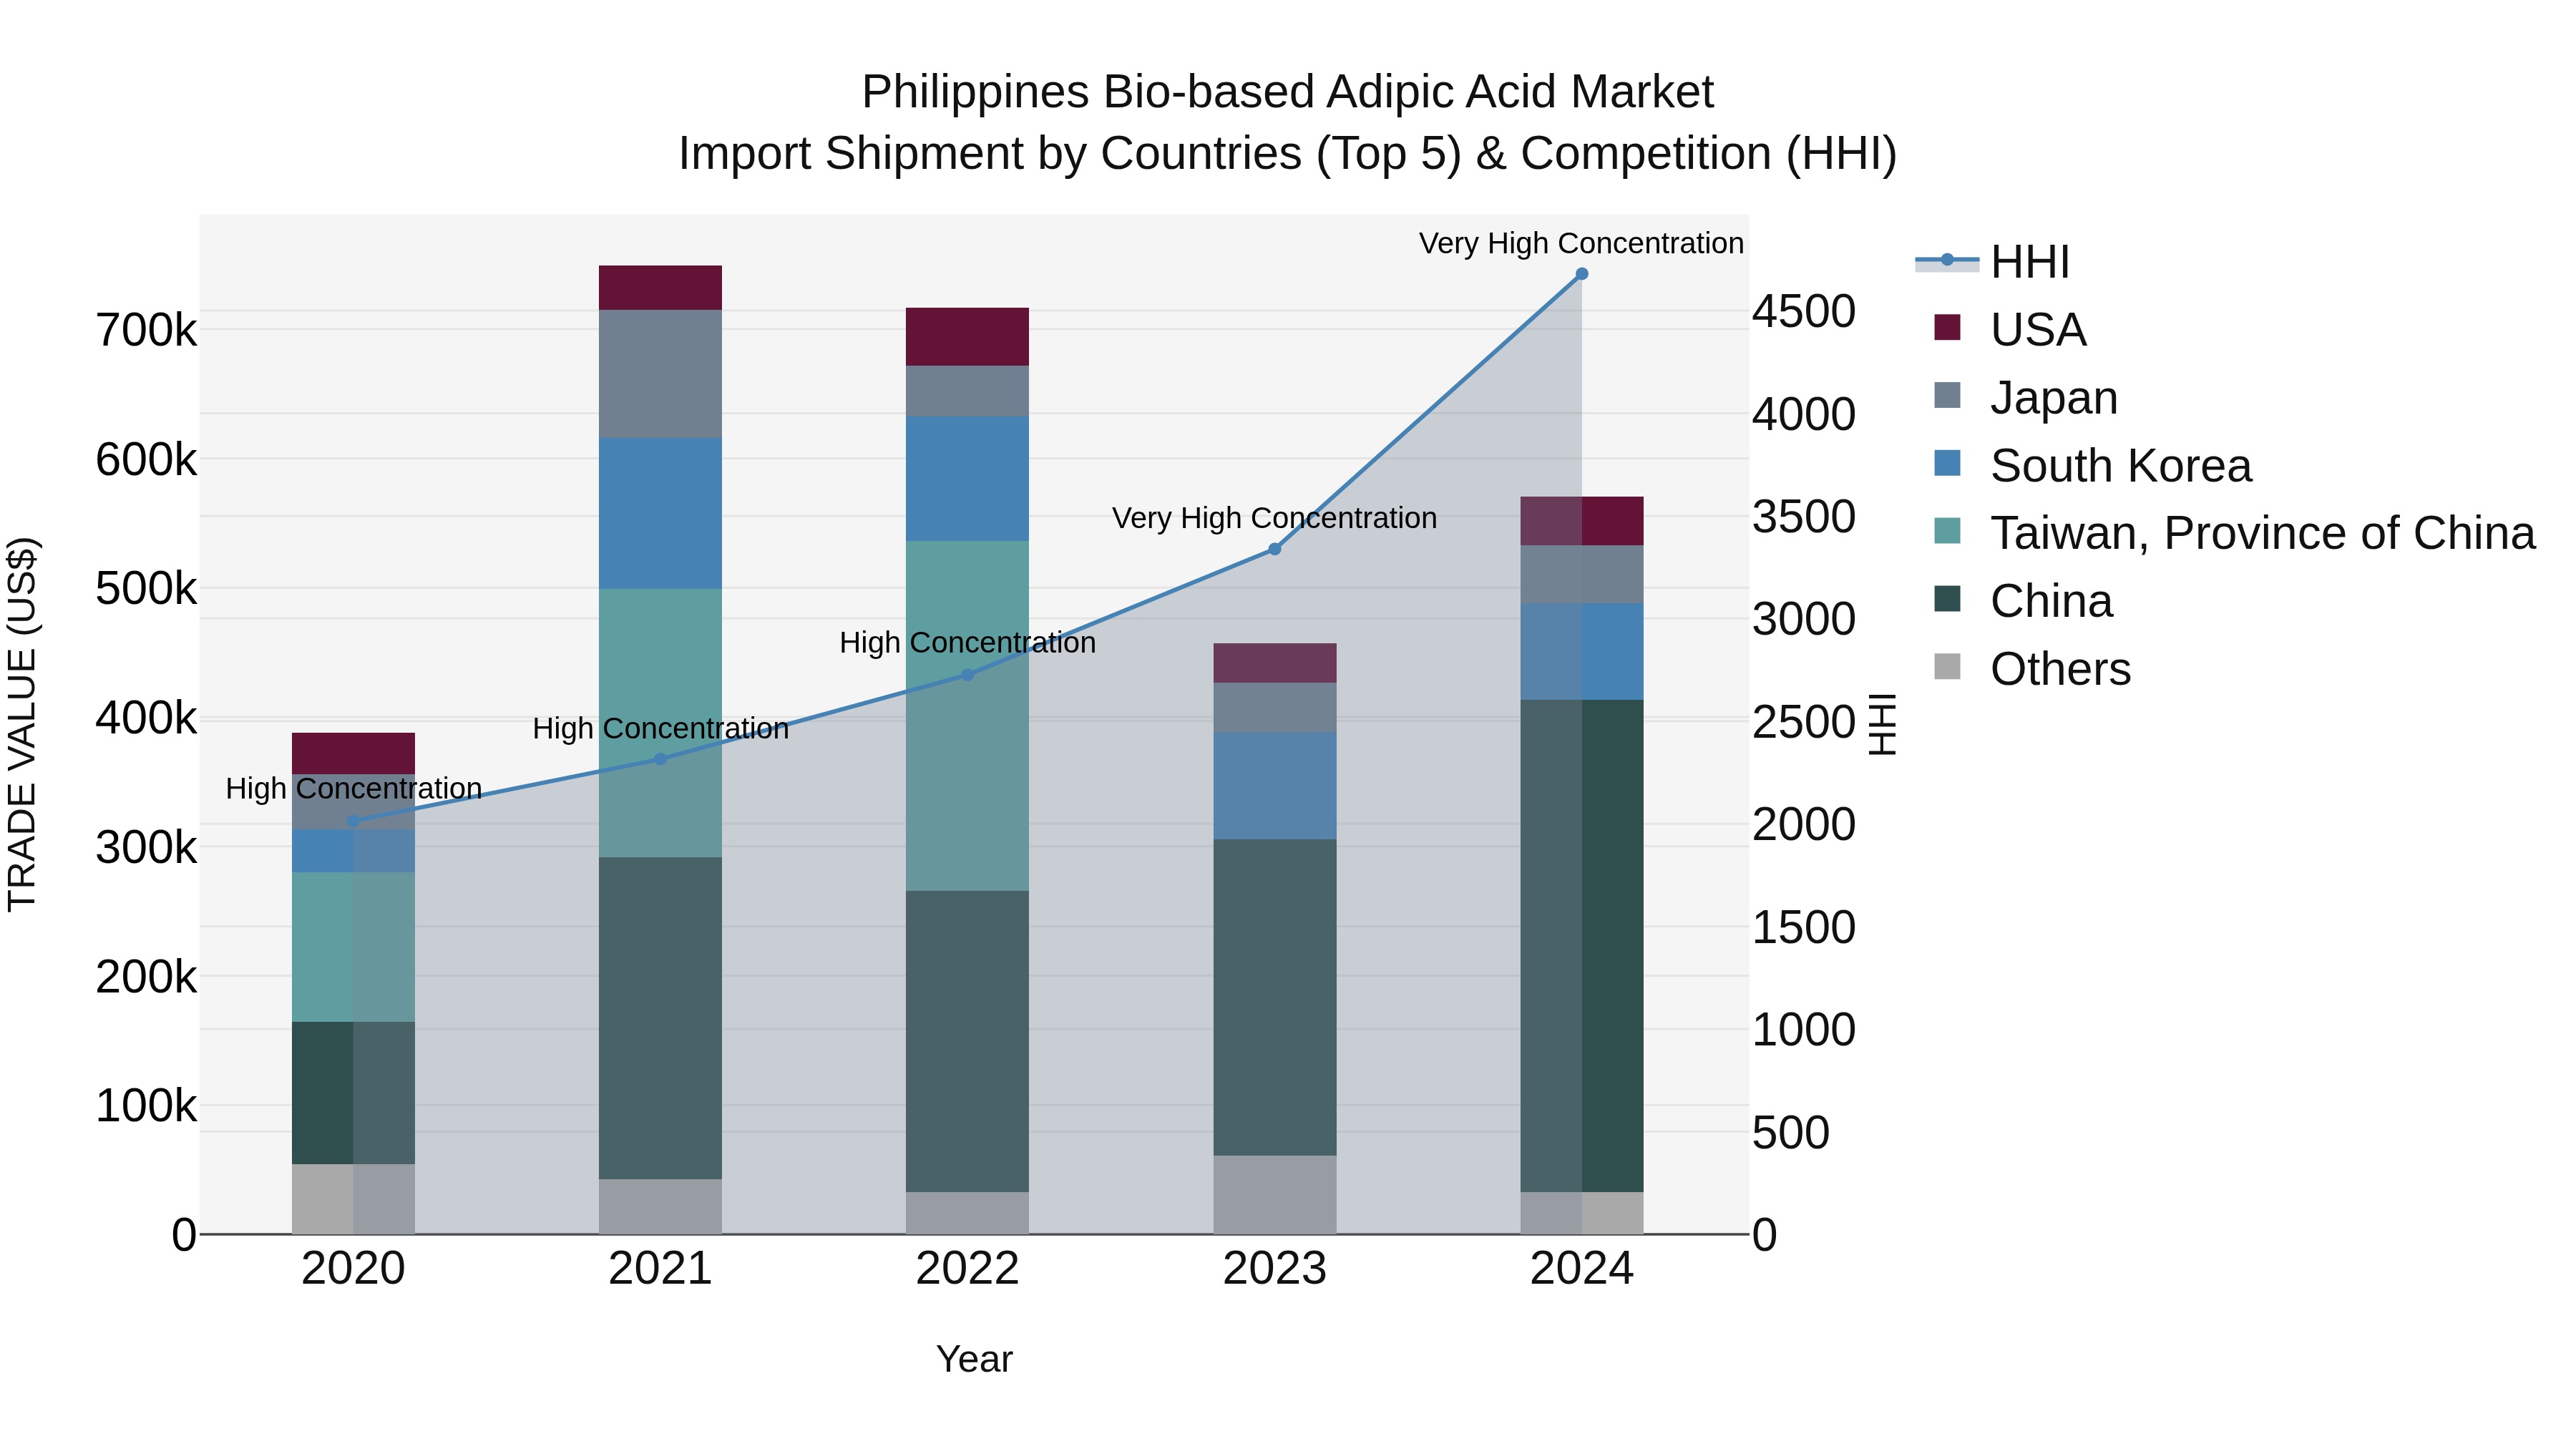
Task: Click the 2020 x-axis label
Action: pyautogui.click(x=353, y=1269)
